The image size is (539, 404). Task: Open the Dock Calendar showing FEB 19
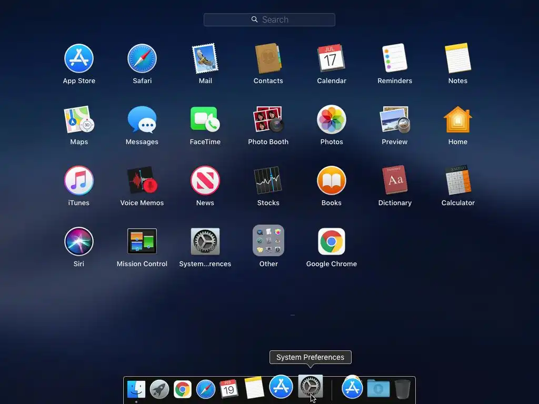pyautogui.click(x=228, y=389)
